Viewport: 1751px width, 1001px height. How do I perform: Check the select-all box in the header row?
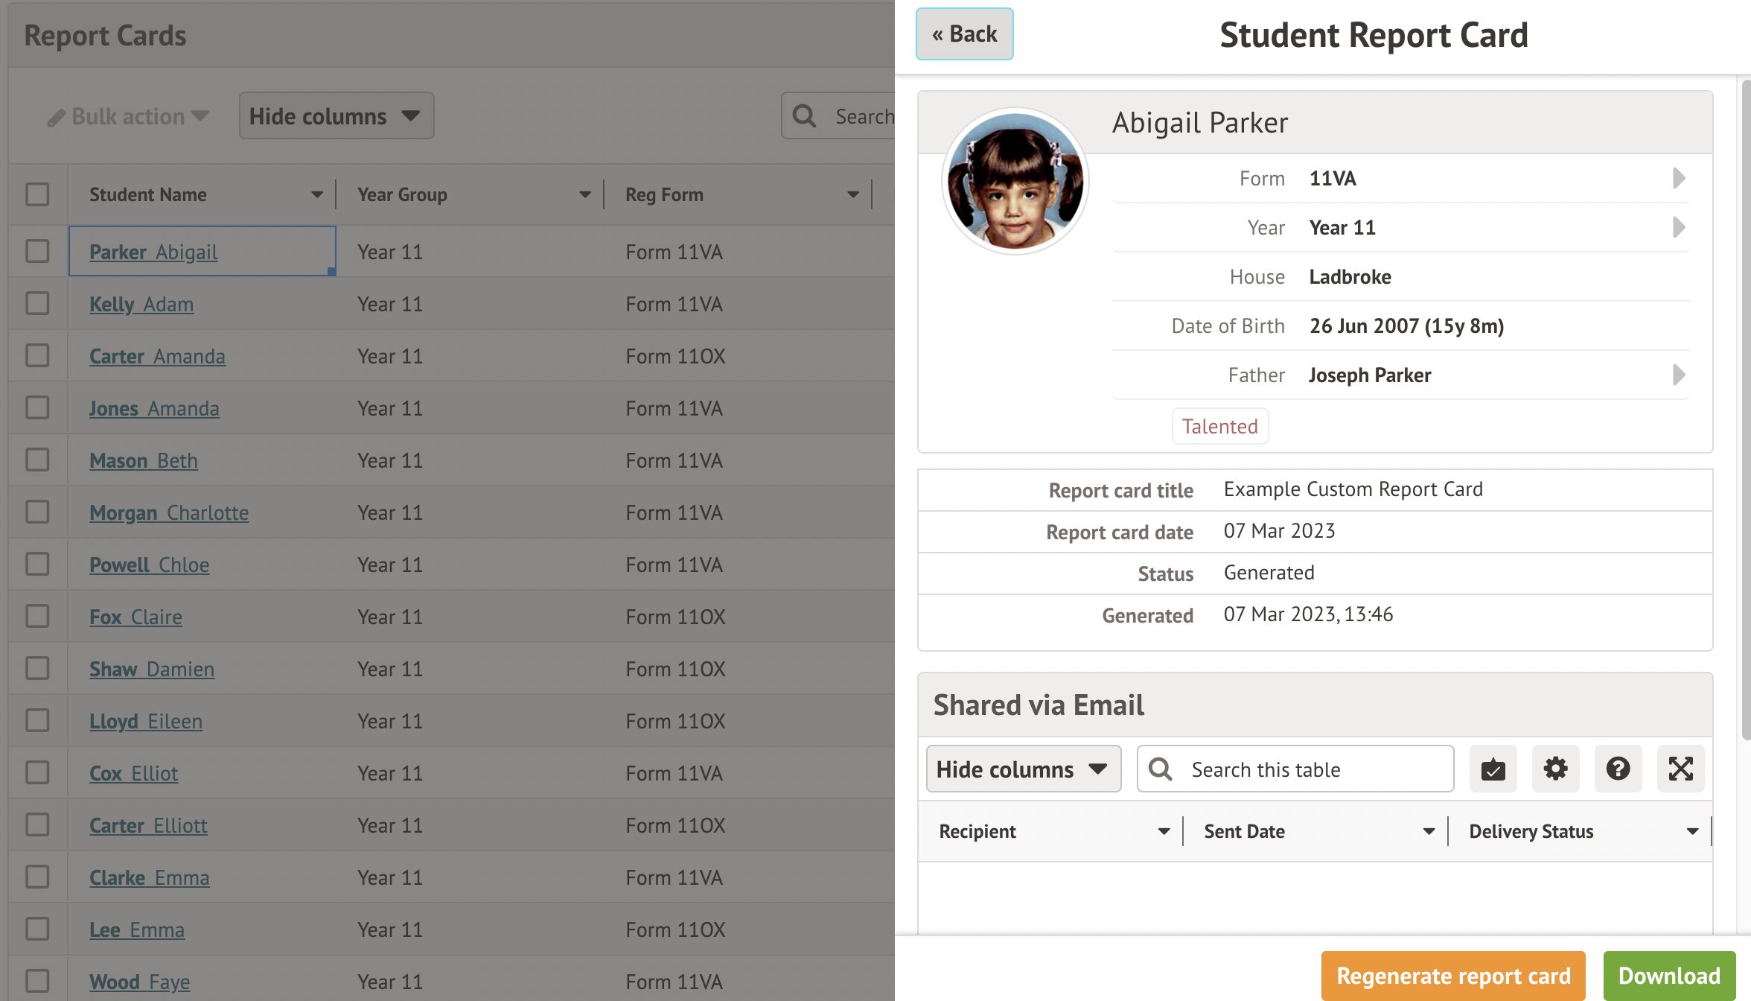coord(37,194)
